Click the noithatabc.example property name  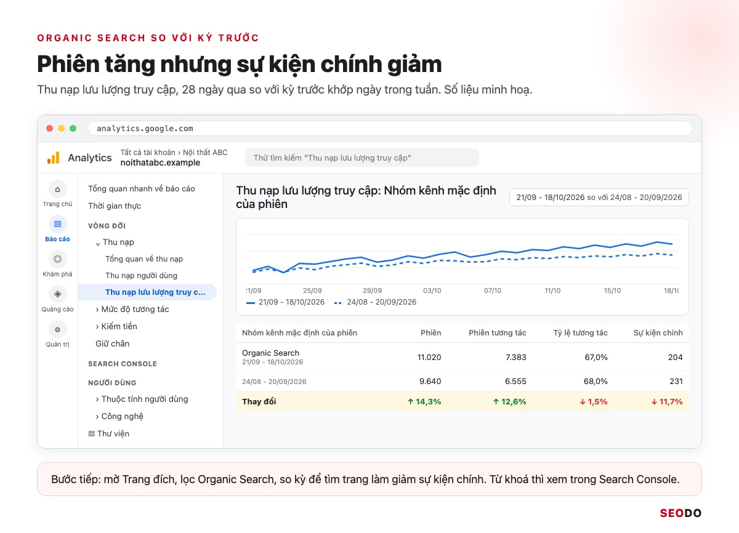[x=160, y=162]
